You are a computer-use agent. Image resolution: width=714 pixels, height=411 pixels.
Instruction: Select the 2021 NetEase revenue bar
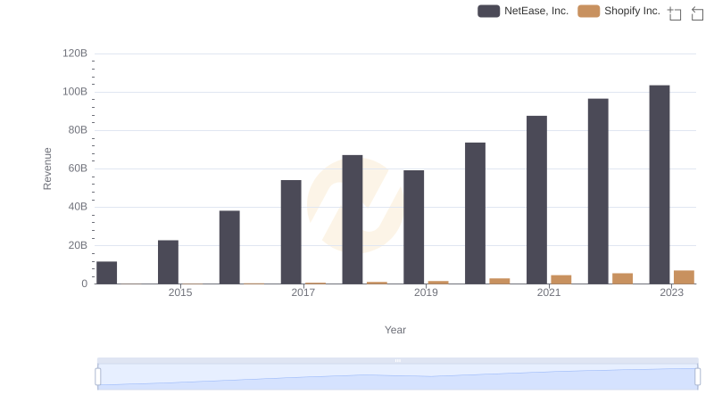(537, 200)
